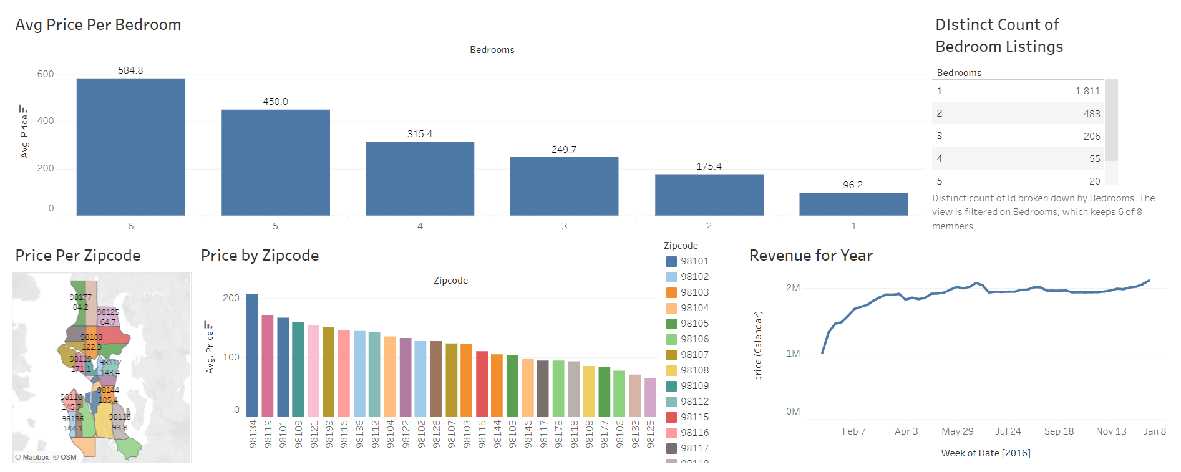
Task: Select the 98101 legend color swatch
Action: pos(671,261)
